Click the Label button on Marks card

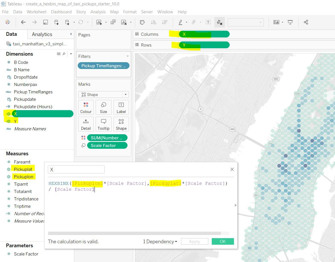coord(121,107)
